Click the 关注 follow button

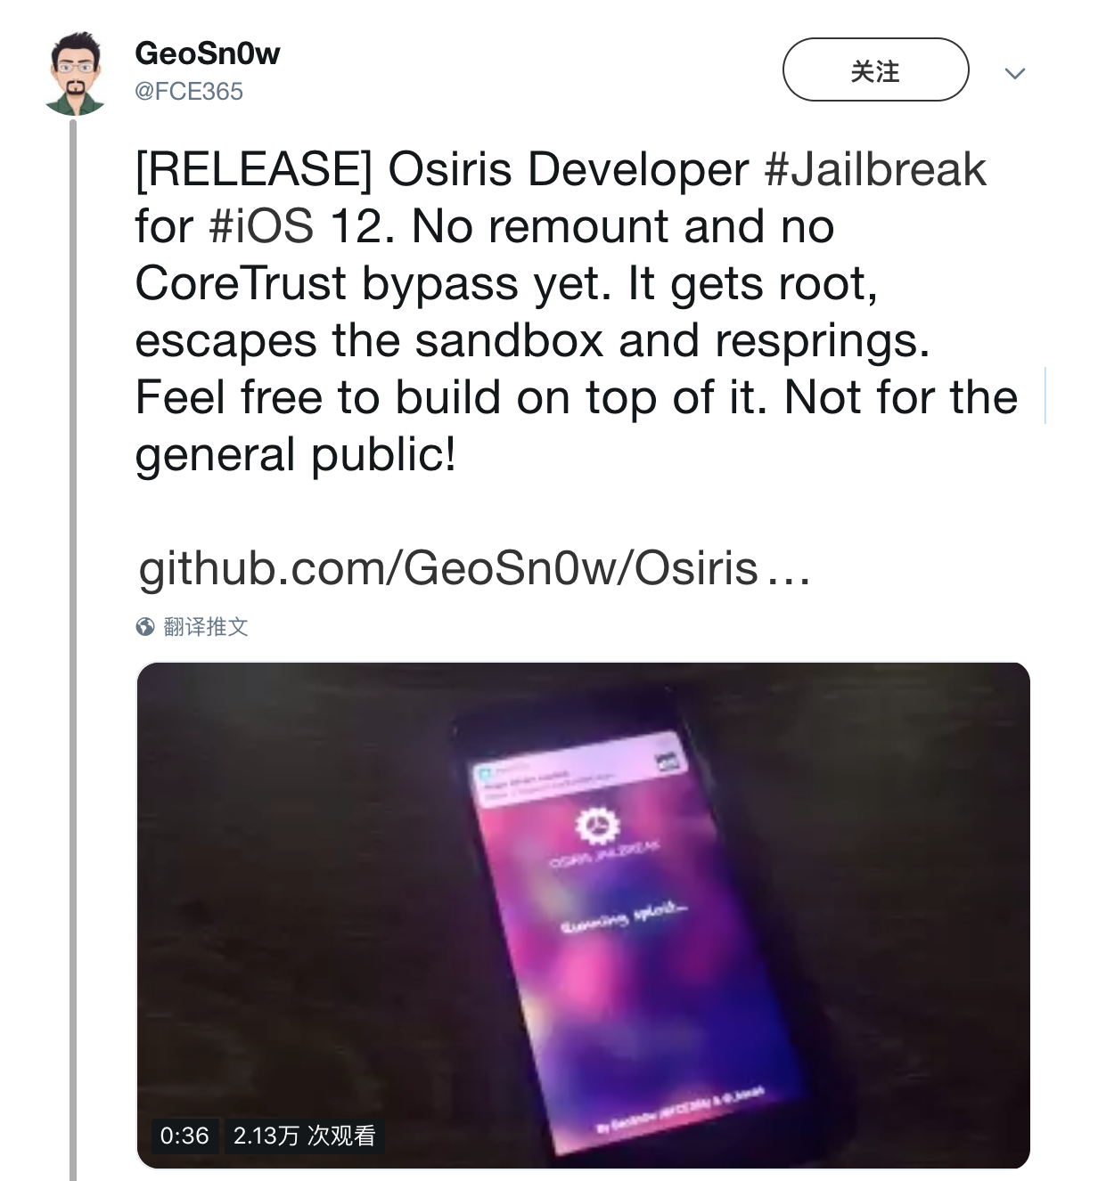875,69
